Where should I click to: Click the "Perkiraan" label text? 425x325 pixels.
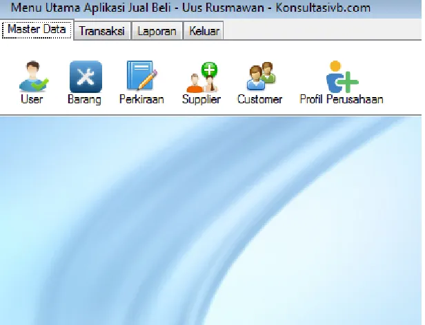(x=141, y=99)
